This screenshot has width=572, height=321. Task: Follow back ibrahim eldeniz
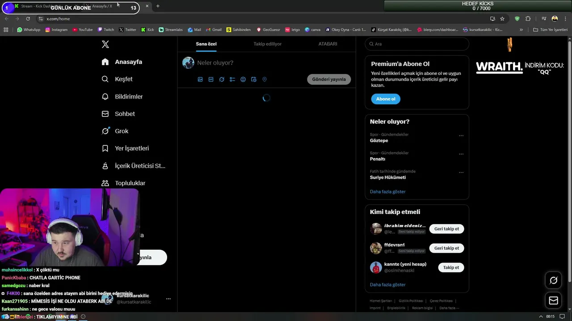[x=446, y=229]
